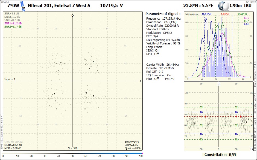257x160 pixels.
Task: Click the red 4,8PSK modulation label
Action: 225,14
